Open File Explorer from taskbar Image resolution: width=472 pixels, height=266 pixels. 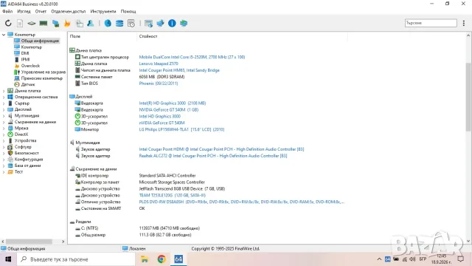tap(145, 259)
